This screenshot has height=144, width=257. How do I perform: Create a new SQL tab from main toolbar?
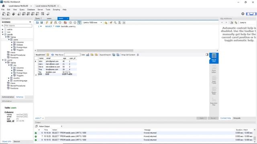pos(4,14)
